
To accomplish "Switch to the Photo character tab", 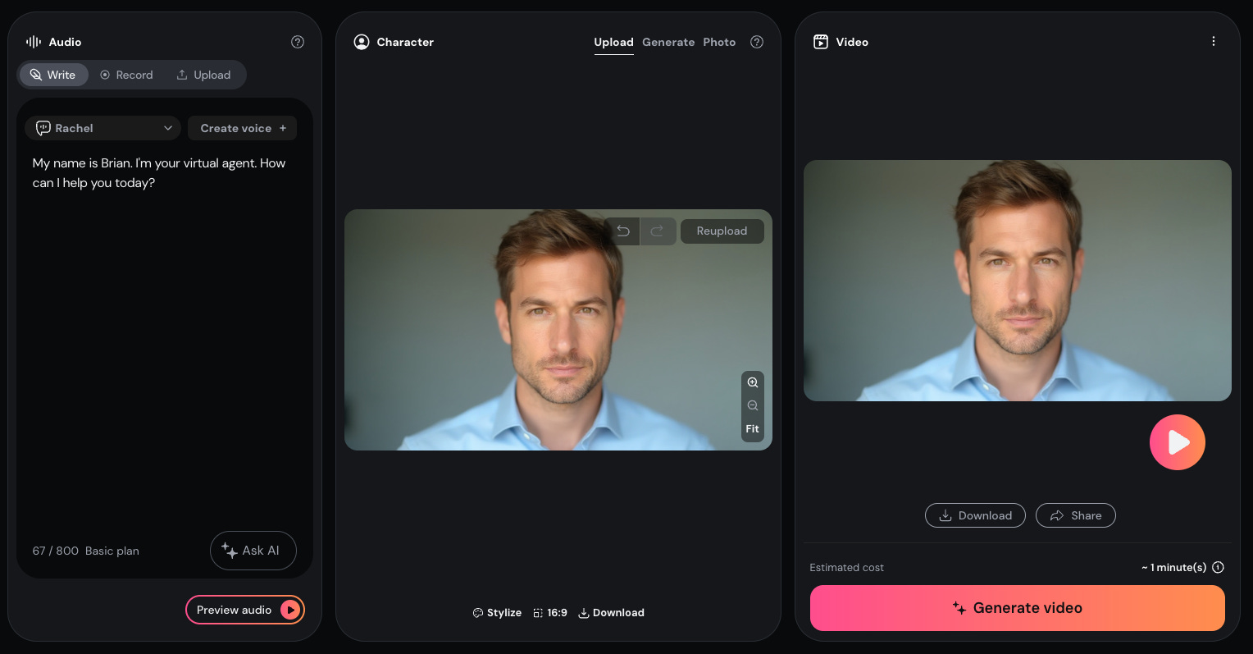I will pos(719,42).
